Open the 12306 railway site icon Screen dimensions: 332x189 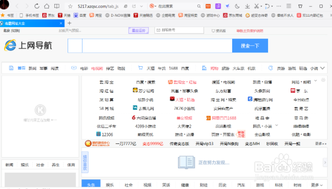[98, 134]
